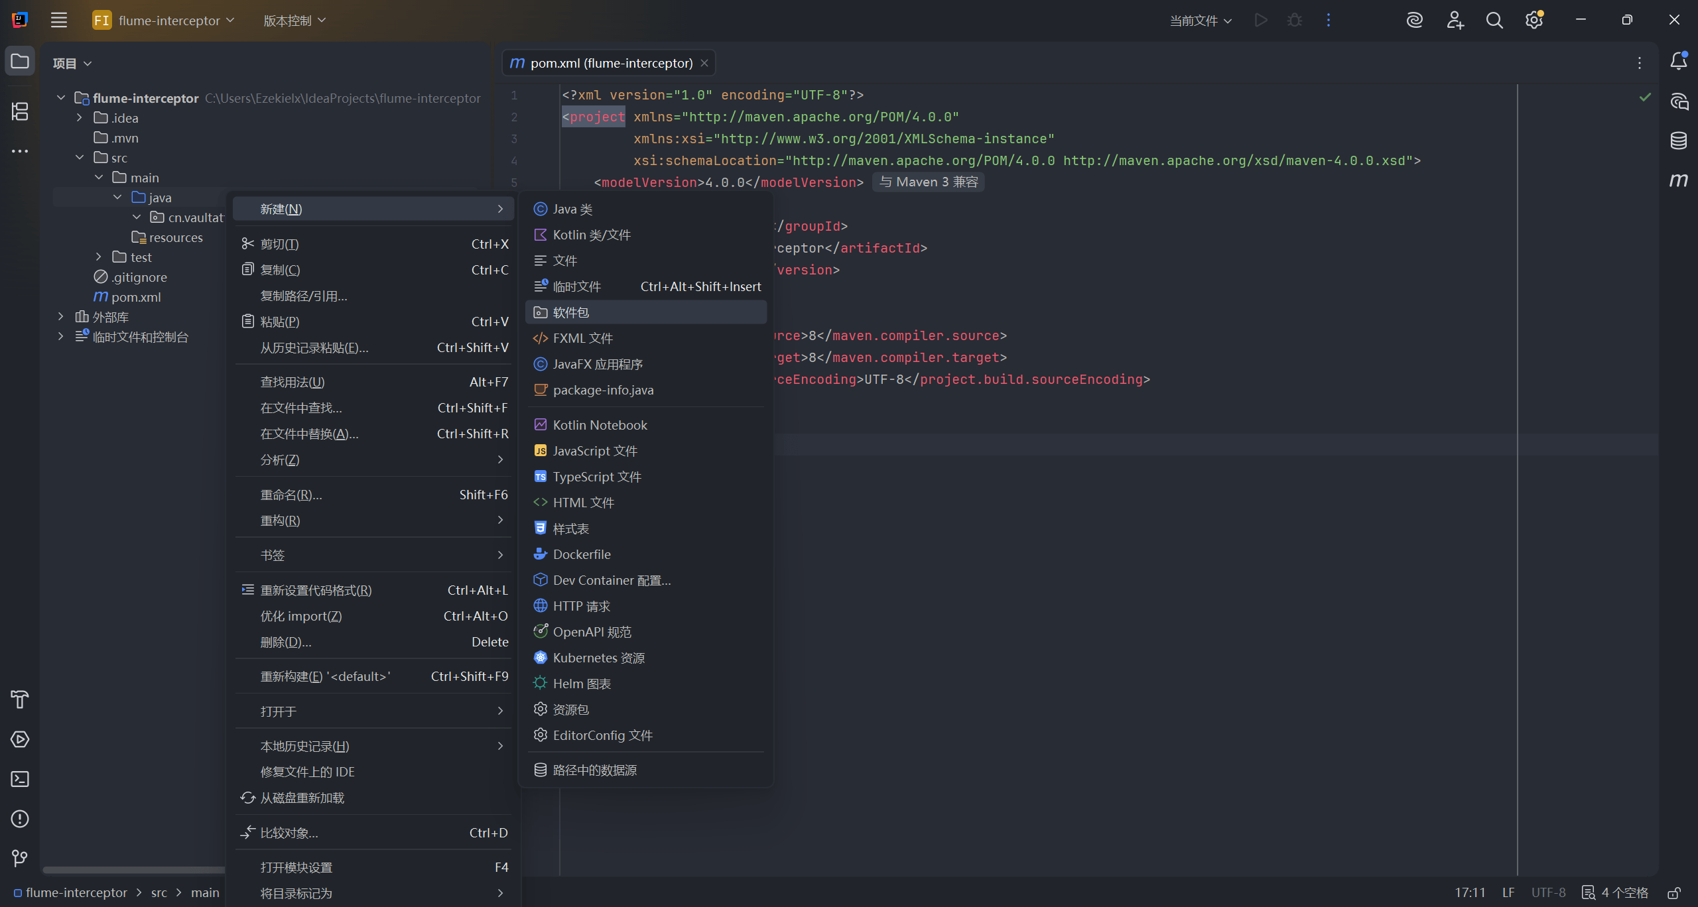Create new Kotlin 类/文件
The height and width of the screenshot is (907, 1698).
tap(646, 235)
